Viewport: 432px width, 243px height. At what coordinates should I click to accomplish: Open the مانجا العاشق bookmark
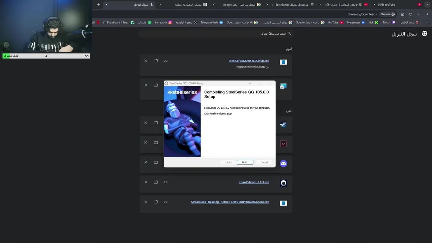[409, 23]
